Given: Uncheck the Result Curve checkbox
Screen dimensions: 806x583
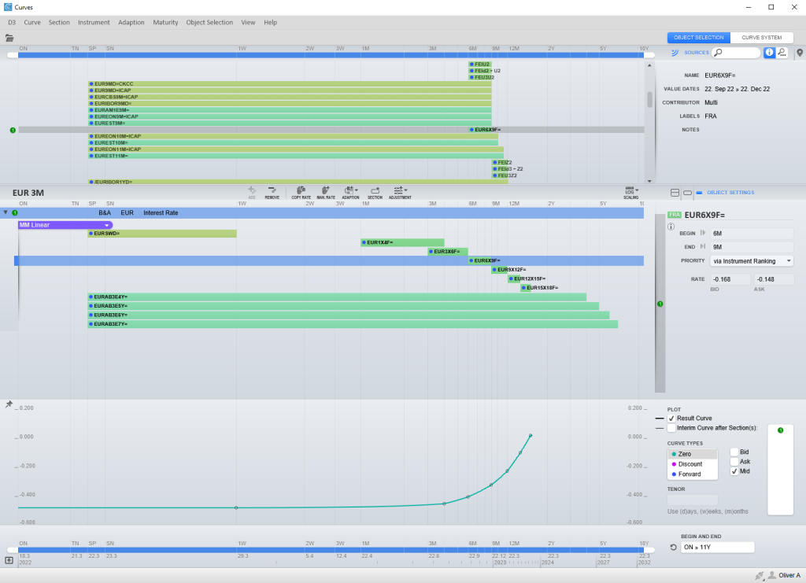Looking at the screenshot, I should point(671,419).
